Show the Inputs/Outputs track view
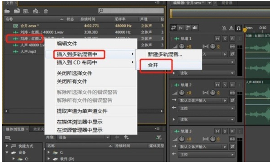Viewport: 270px width, 163px height. [173, 28]
